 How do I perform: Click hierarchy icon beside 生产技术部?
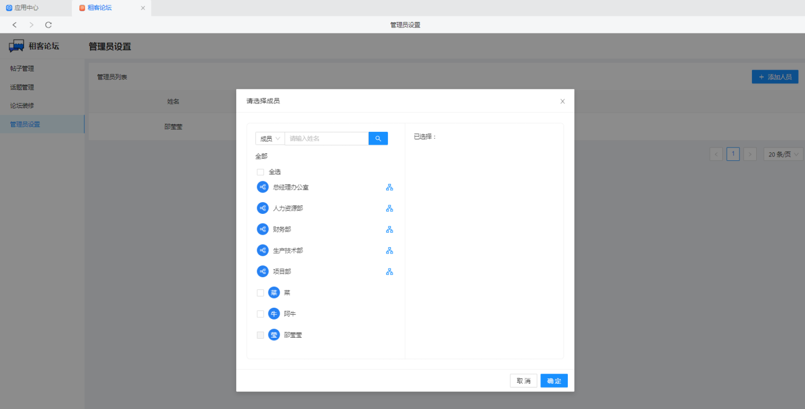pyautogui.click(x=390, y=250)
